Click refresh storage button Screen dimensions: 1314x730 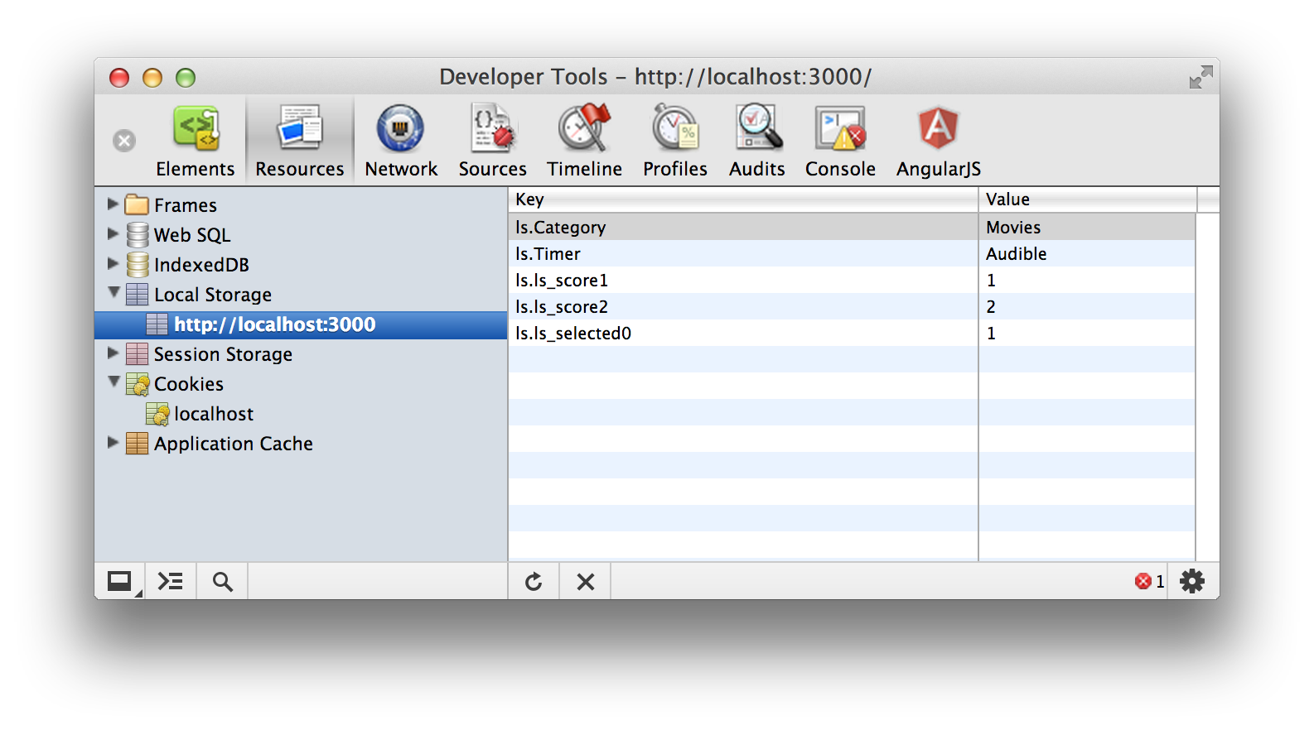534,582
